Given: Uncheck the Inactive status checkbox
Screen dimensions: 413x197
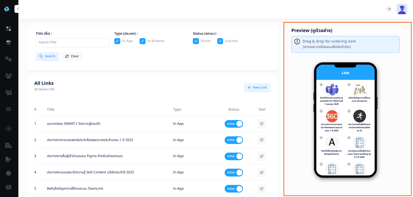Looking at the screenshot, I should click(220, 41).
